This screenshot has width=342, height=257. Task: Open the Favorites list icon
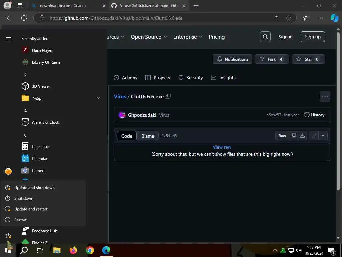click(x=306, y=18)
